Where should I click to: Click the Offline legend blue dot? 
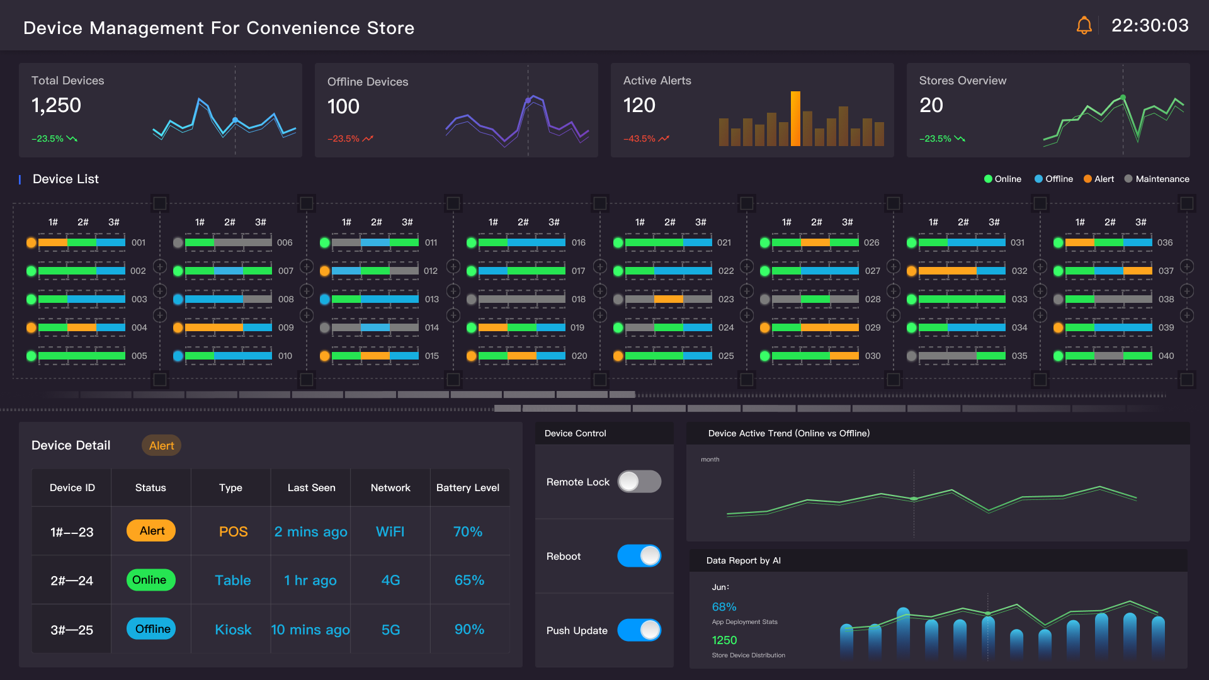(1039, 179)
